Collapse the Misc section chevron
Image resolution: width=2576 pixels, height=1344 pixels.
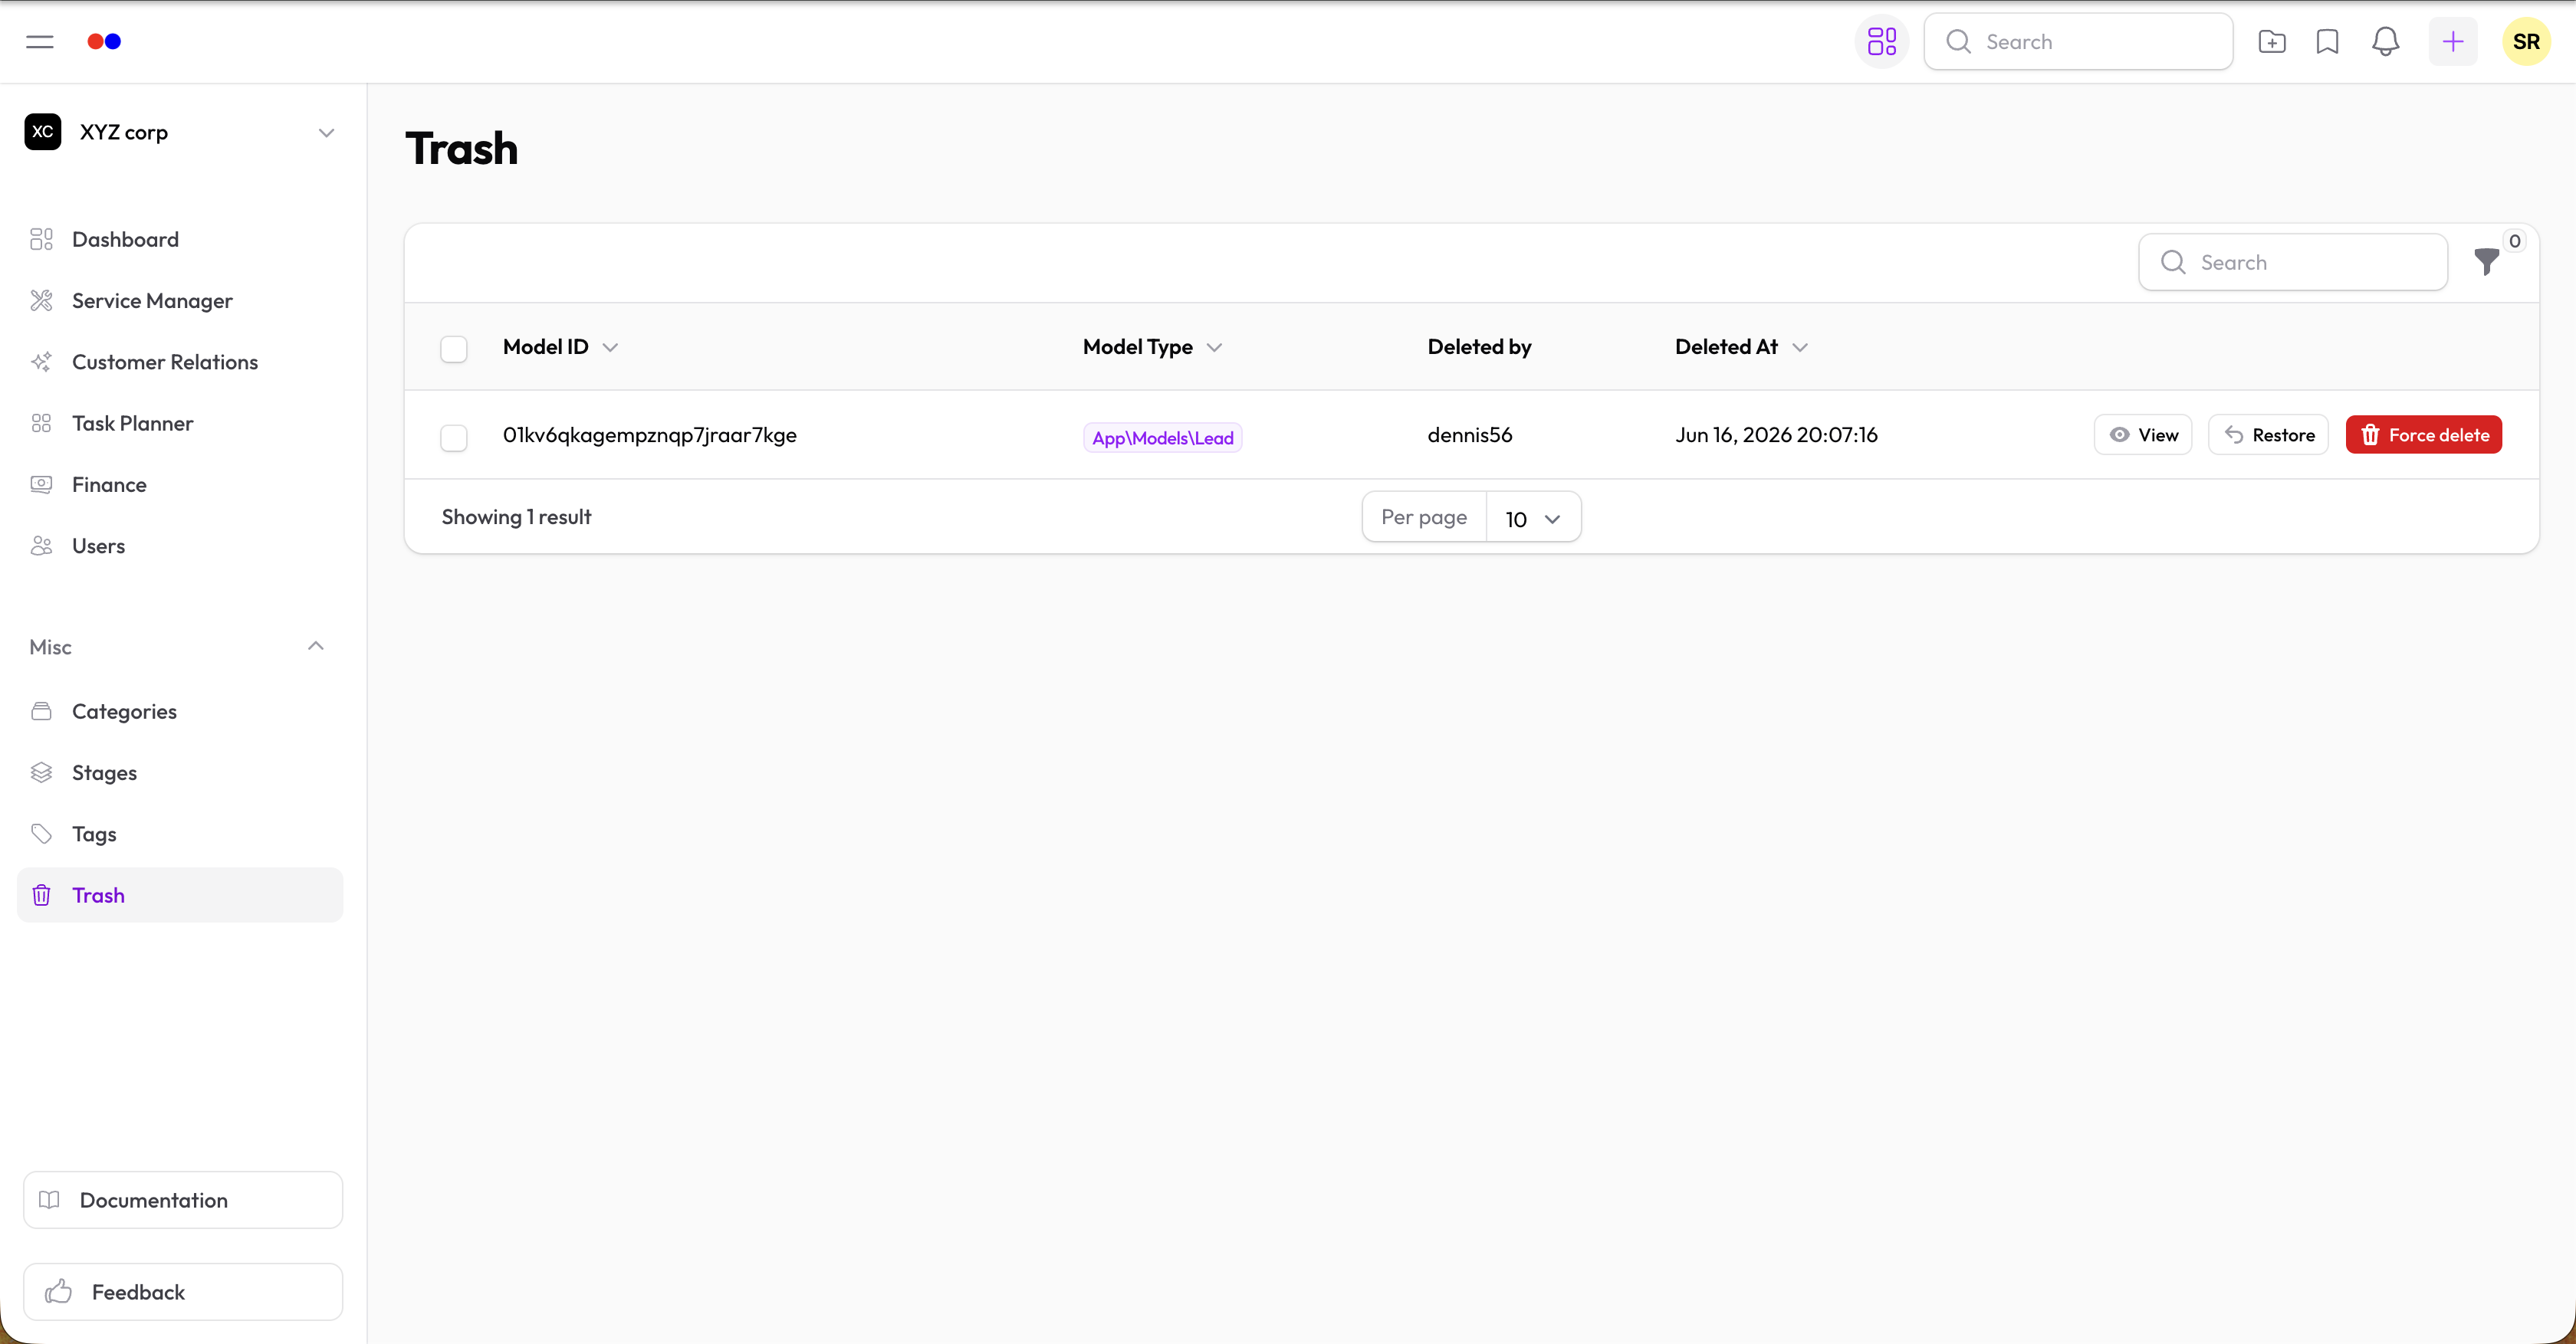click(316, 647)
